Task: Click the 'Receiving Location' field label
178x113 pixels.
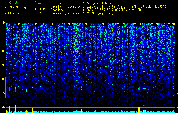Action: pyautogui.click(x=66, y=6)
